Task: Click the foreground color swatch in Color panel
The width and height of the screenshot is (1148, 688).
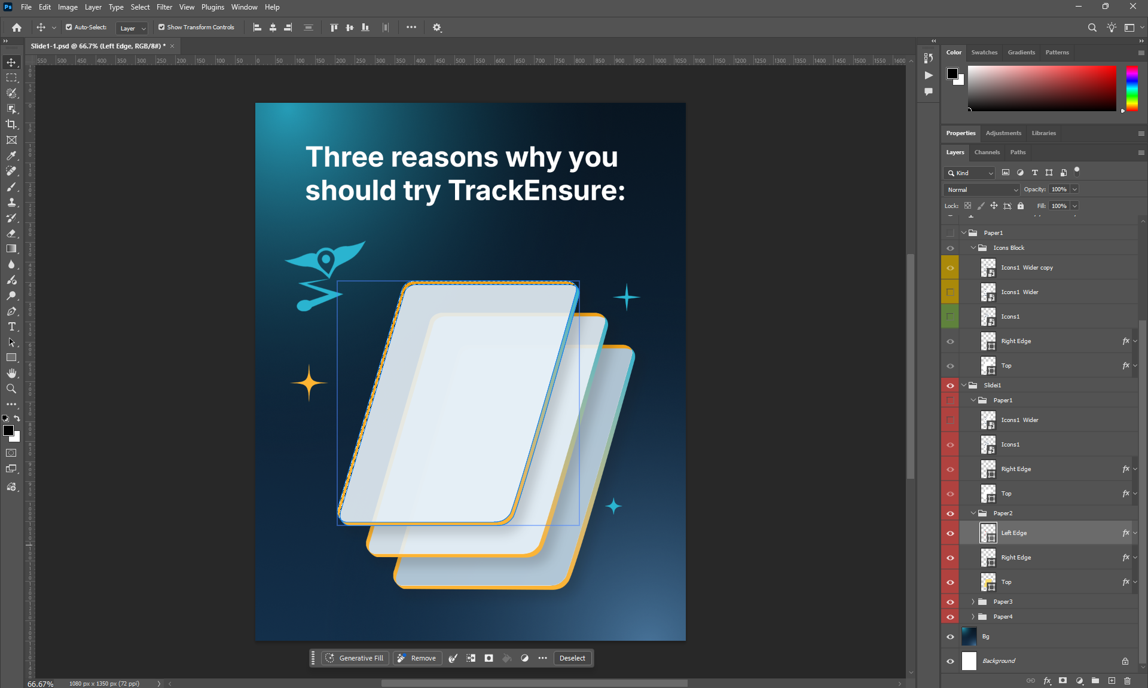Action: (x=952, y=74)
